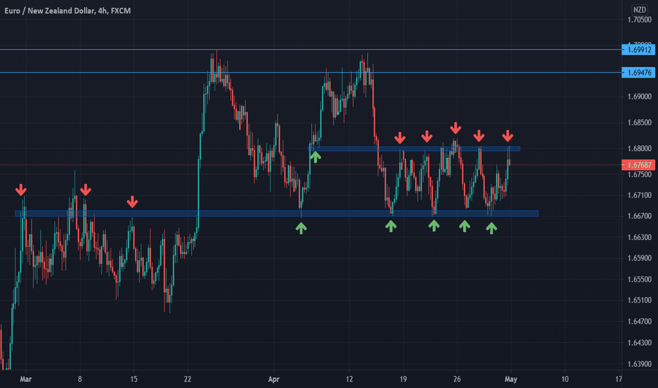Click the 1.66300 price axis value
The height and width of the screenshot is (388, 658).
coord(639,237)
